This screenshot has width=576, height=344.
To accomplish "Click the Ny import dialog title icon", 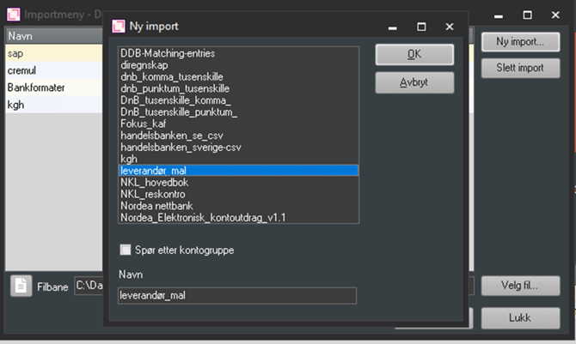I will (119, 27).
